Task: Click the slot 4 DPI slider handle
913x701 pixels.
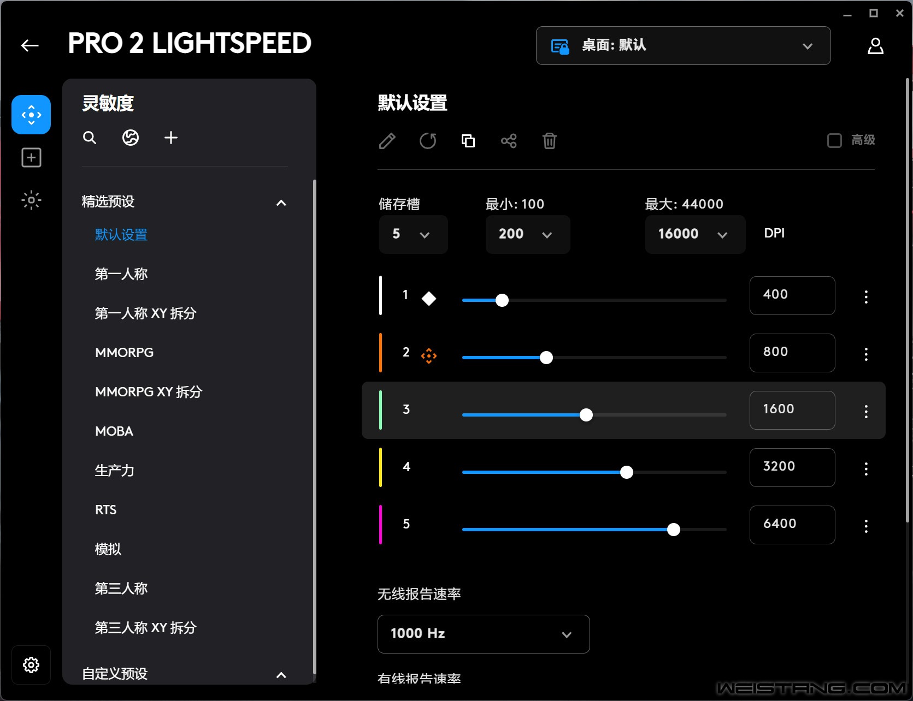Action: click(627, 472)
